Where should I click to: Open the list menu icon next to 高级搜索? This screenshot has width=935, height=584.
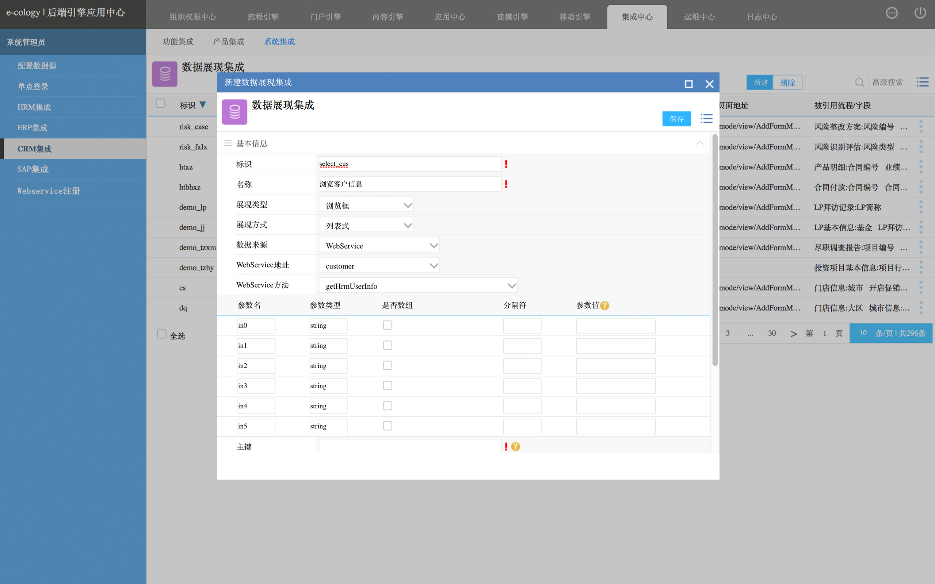coord(923,82)
